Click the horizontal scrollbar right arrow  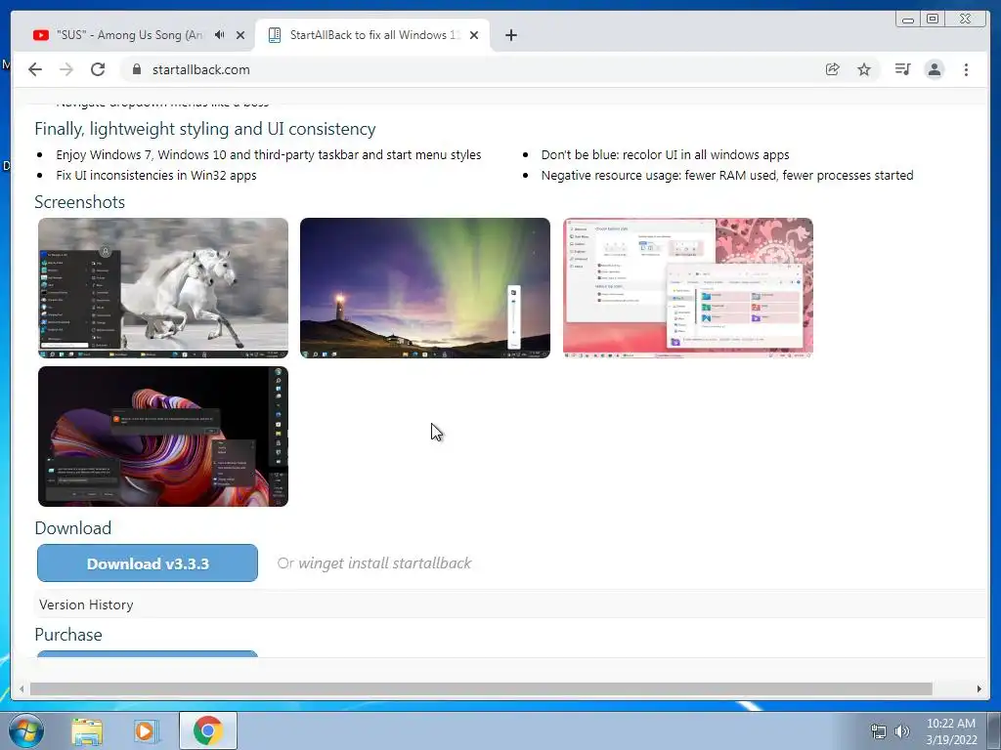click(x=979, y=688)
